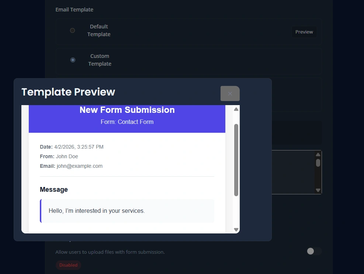
Task: Click the up arrow on the template editor scrollbar
Action: click(x=318, y=154)
